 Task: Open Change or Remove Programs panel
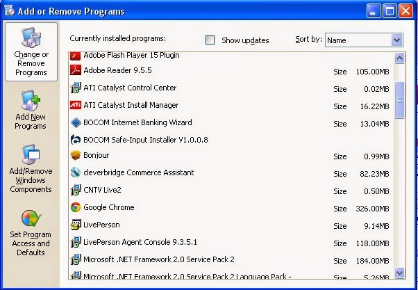tap(31, 51)
